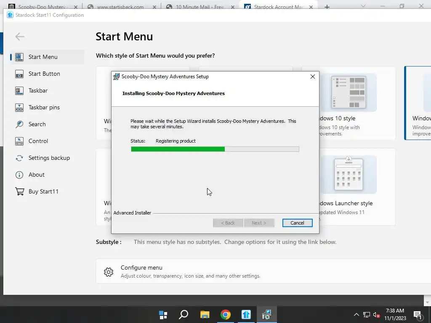Viewport: 431px width, 323px height.
Task: Cancel the Scooby-Doo installation
Action: pyautogui.click(x=298, y=223)
